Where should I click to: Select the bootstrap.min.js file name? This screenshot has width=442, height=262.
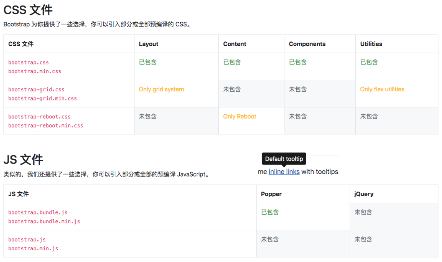(x=33, y=248)
